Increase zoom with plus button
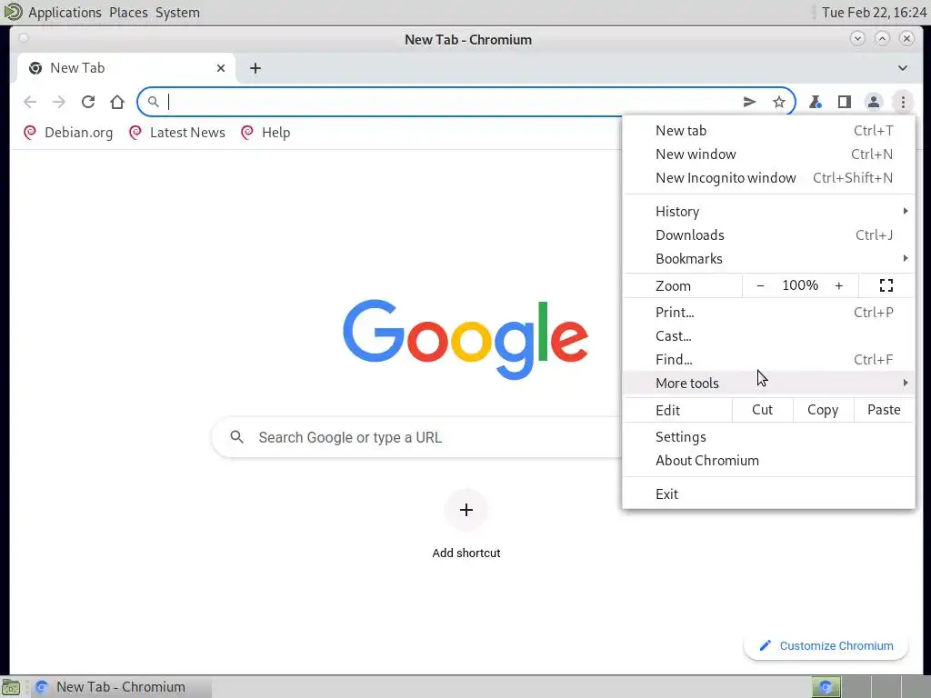The height and width of the screenshot is (698, 931). tap(838, 285)
